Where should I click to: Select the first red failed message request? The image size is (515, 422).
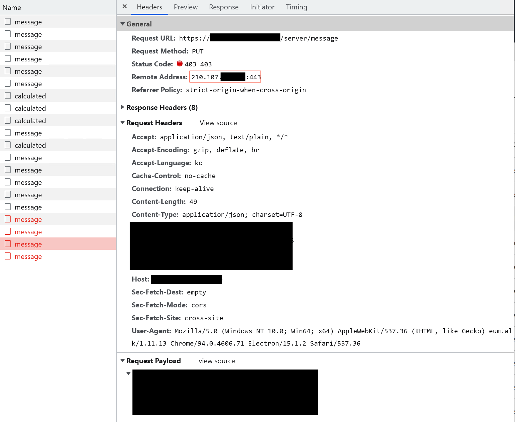[58, 219]
